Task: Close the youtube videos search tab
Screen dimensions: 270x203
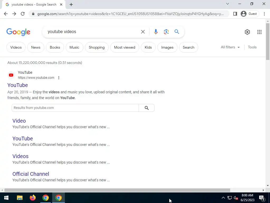Action: click(61, 4)
